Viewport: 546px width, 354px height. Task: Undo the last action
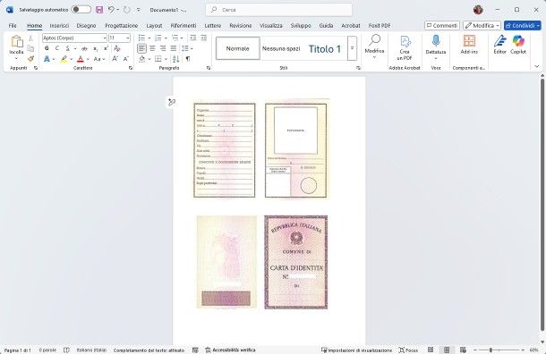[111, 10]
